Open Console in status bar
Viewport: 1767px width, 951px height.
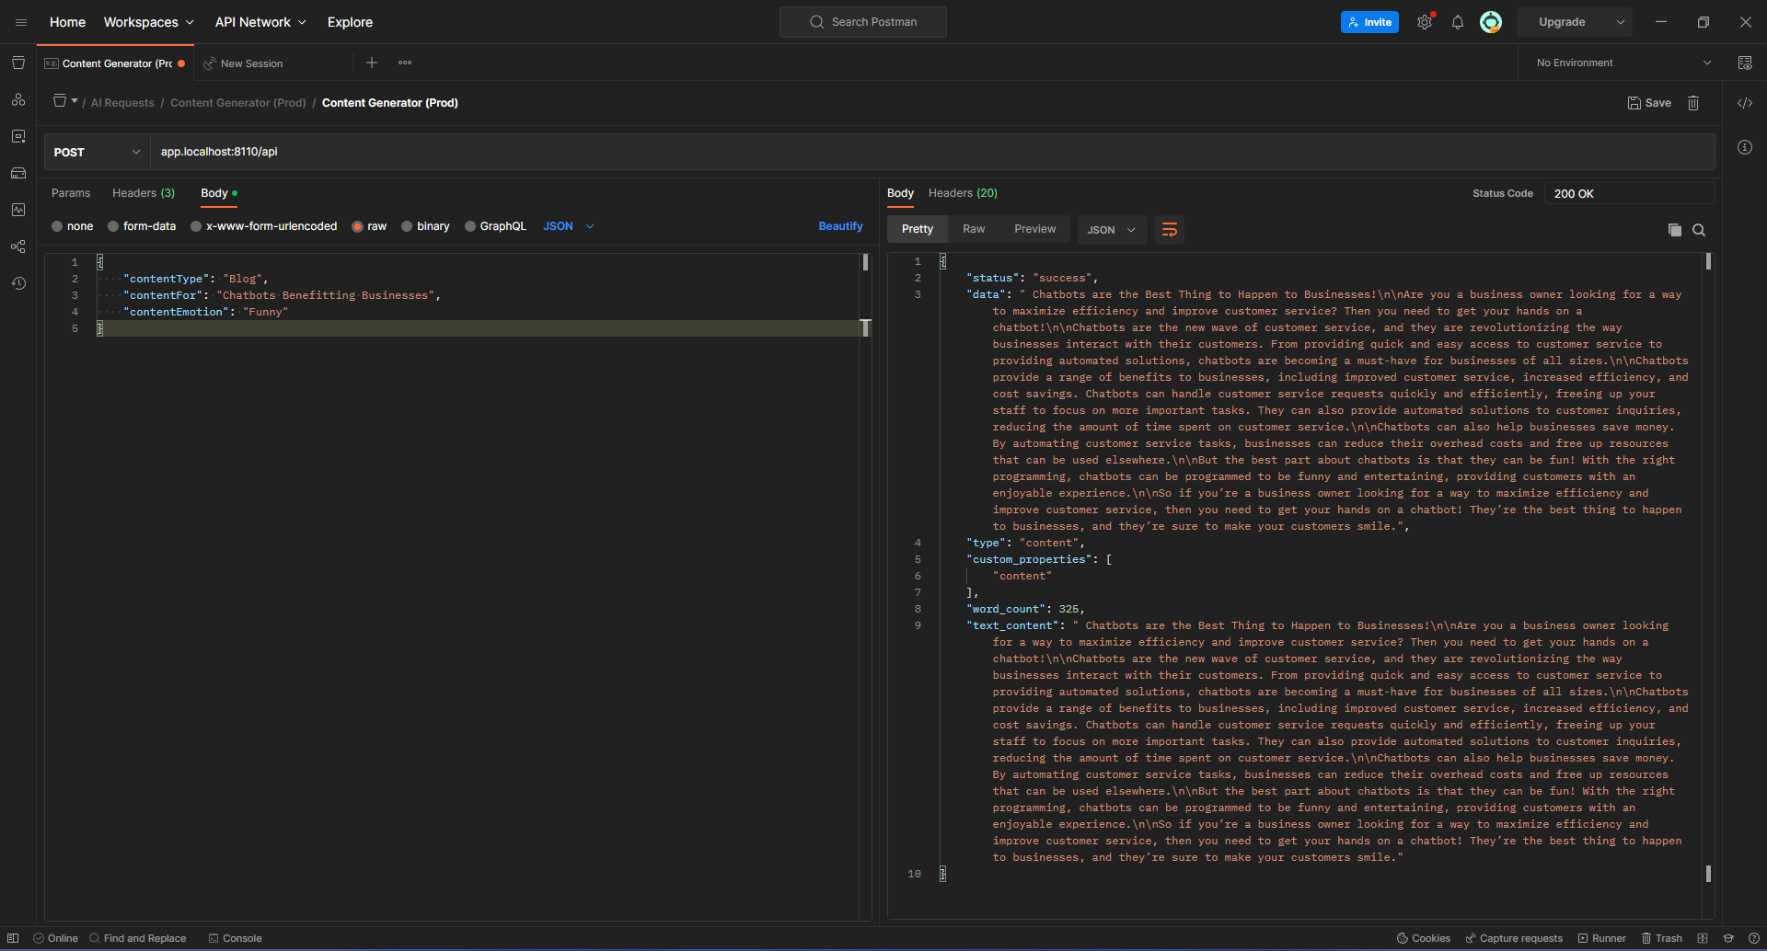[x=235, y=938]
